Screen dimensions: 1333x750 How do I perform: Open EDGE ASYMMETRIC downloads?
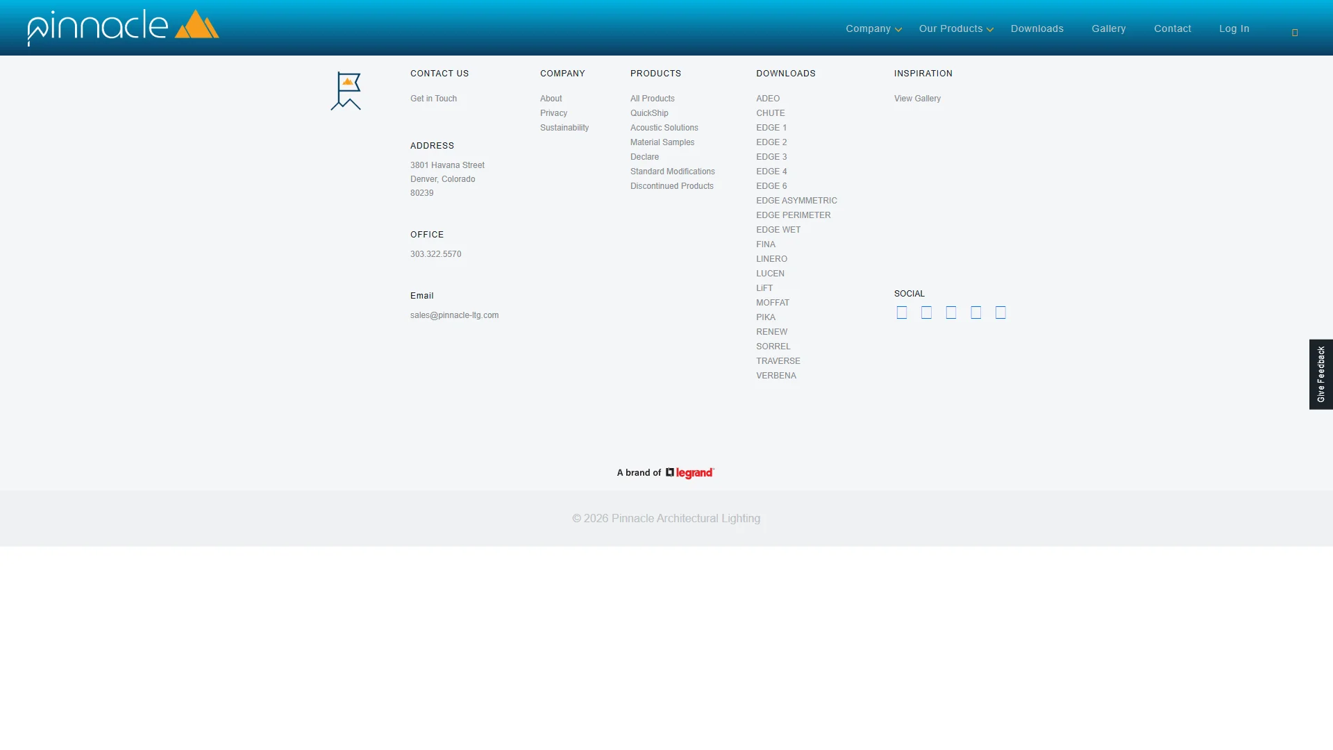[x=796, y=201]
